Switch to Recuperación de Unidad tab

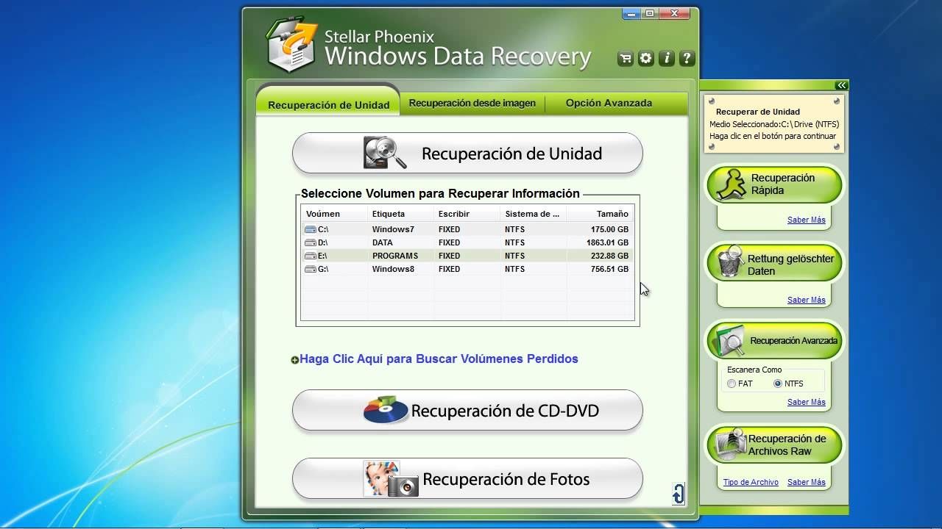[x=328, y=105]
